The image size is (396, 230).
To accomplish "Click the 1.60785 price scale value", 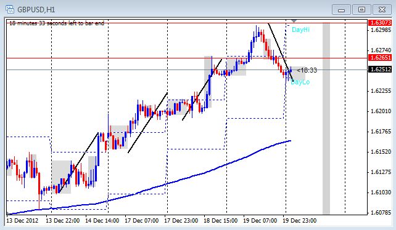I will point(381,213).
